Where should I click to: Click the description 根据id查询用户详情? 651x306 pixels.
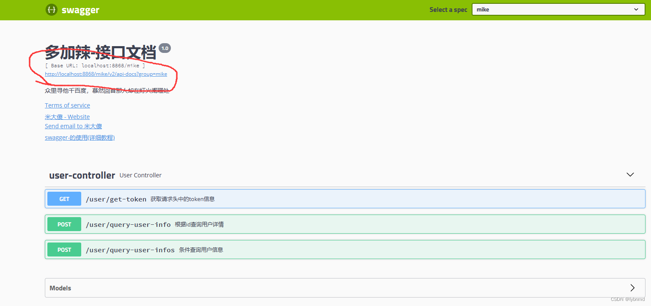click(x=199, y=224)
